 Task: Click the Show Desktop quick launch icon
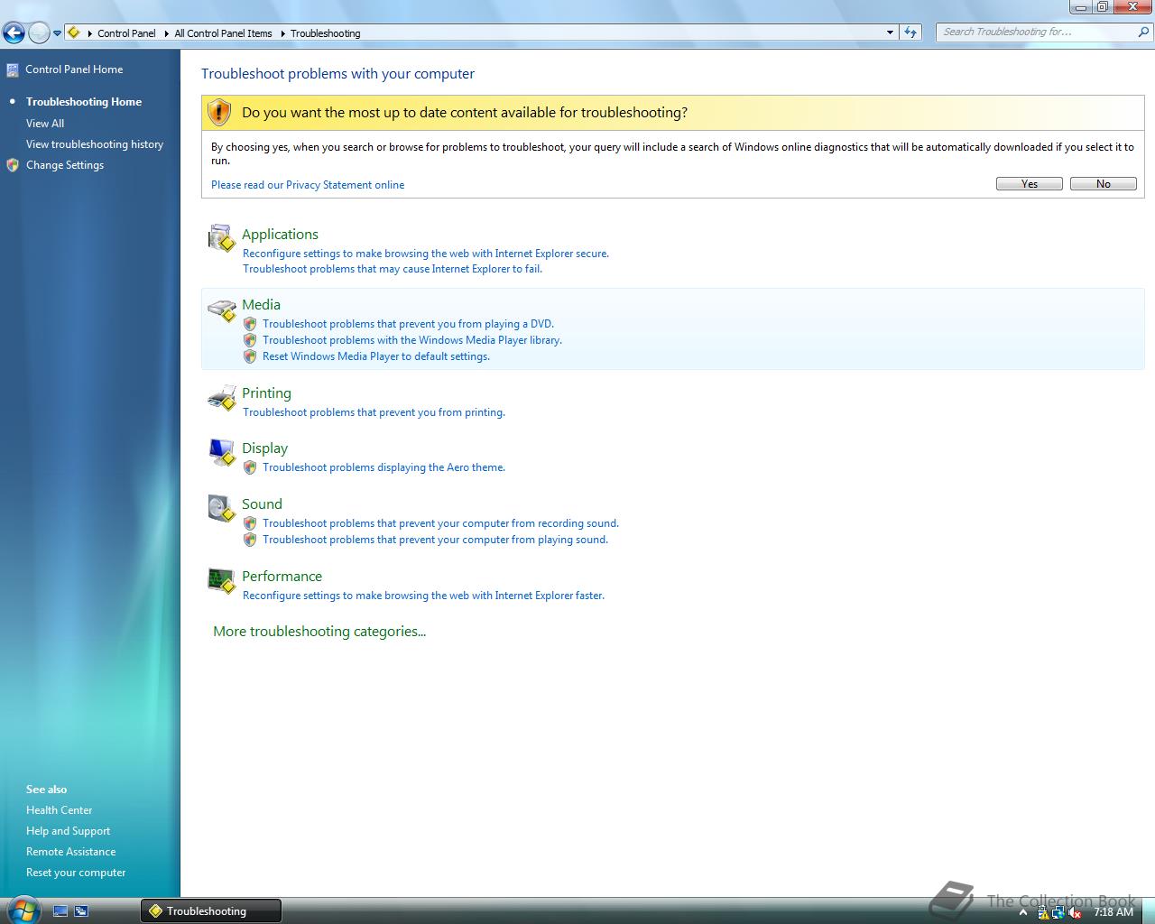(60, 911)
